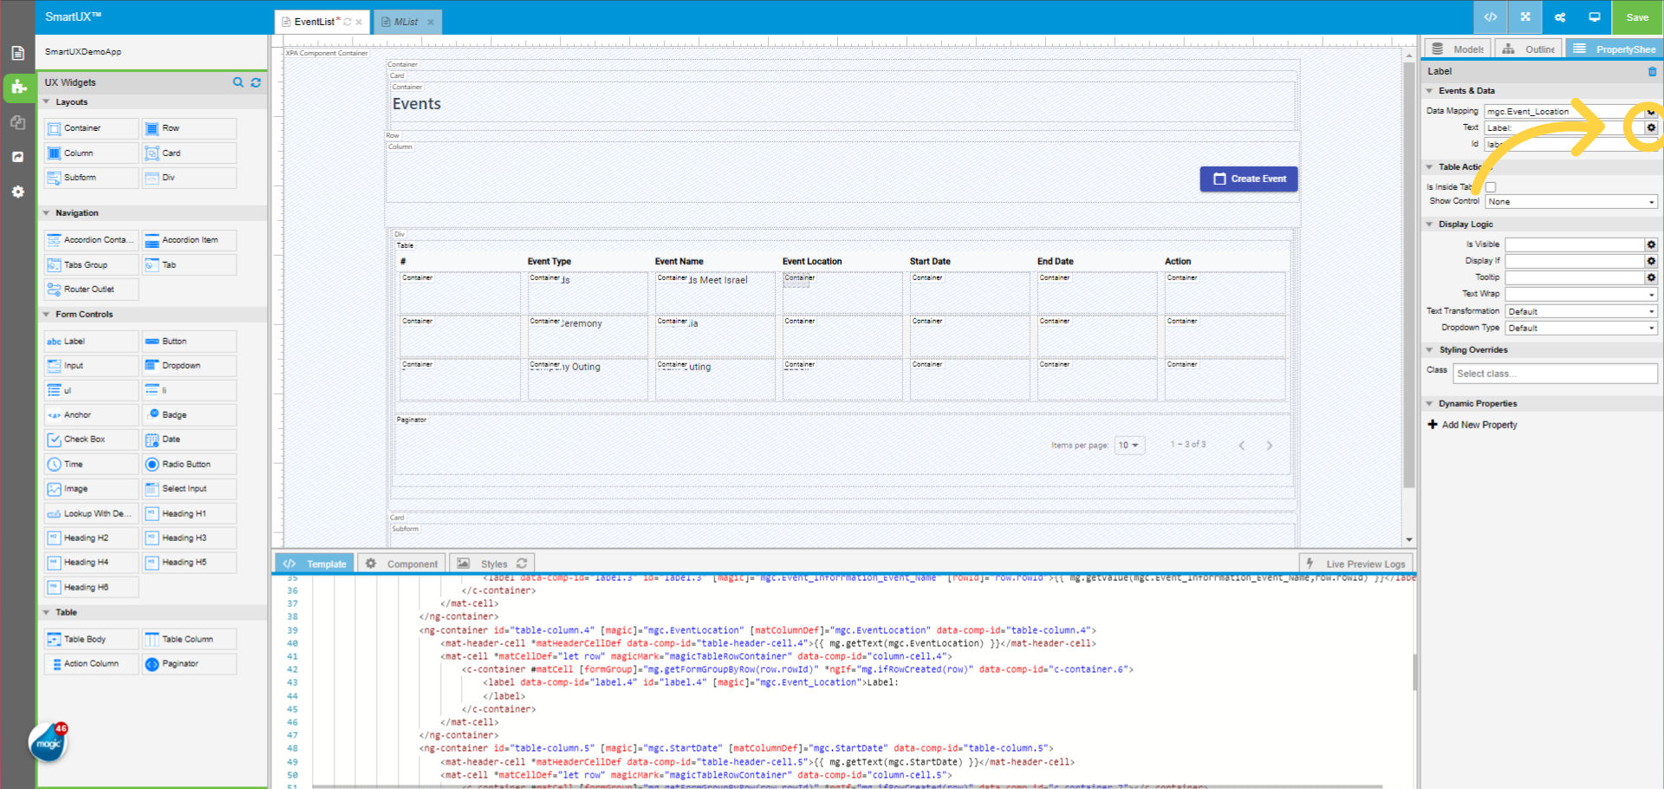
Task: Open the code view icon in top toolbar
Action: click(x=1491, y=17)
